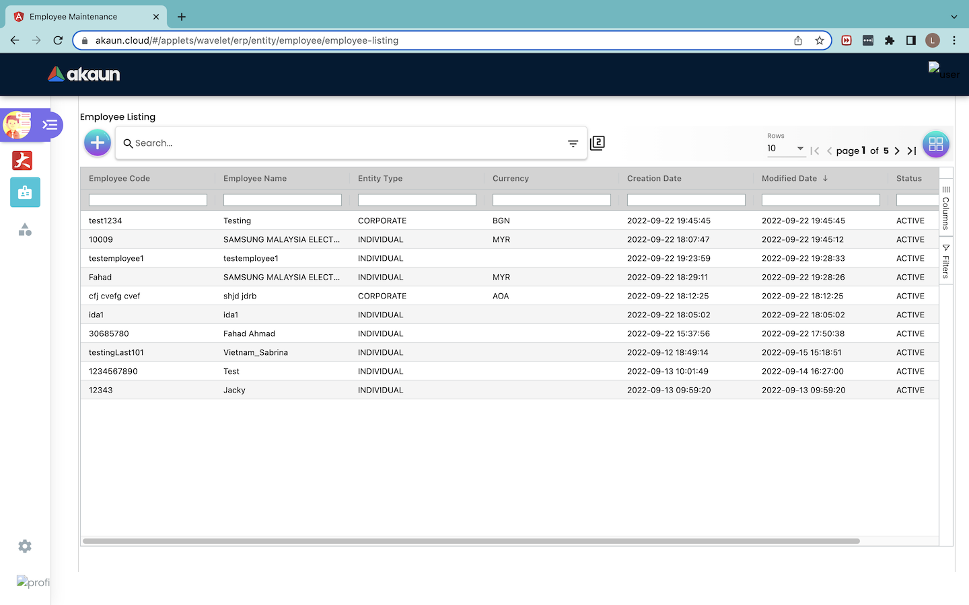This screenshot has width=969, height=605.
Task: Open the Filters side panel tab
Action: (945, 261)
